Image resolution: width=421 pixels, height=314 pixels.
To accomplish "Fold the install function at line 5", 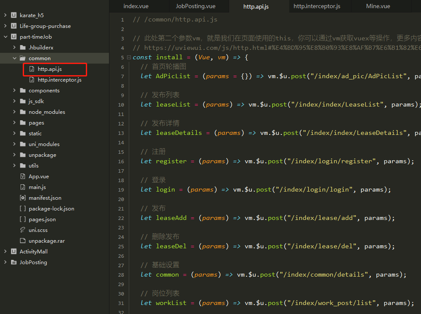I will 129,57.
